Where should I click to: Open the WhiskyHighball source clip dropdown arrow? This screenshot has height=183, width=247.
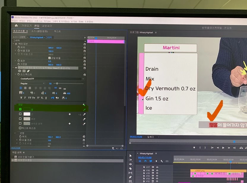[x=28, y=37]
